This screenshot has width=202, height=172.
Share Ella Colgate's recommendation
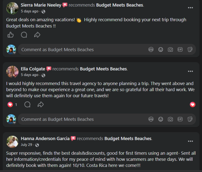[41, 105]
